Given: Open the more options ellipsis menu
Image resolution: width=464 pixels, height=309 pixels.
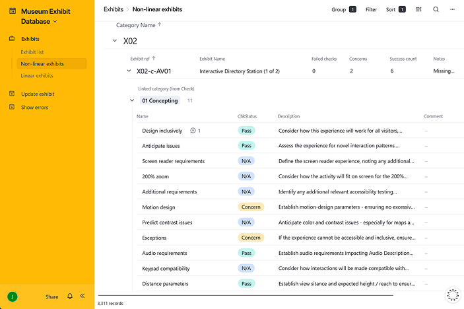Looking at the screenshot, I should point(453,9).
